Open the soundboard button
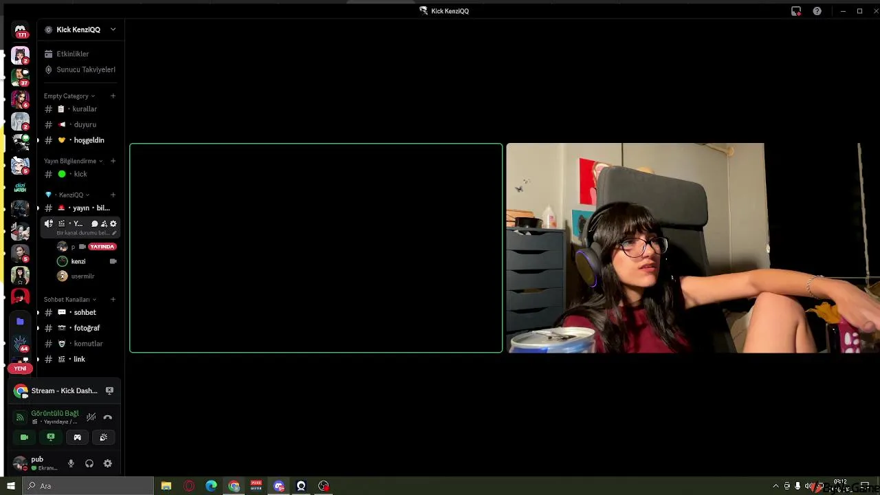880x495 pixels. tap(104, 437)
